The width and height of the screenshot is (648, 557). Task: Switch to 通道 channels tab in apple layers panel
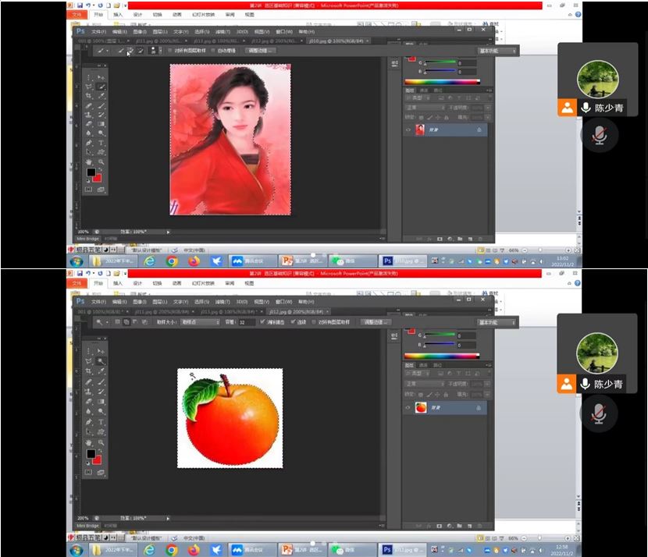click(x=424, y=365)
